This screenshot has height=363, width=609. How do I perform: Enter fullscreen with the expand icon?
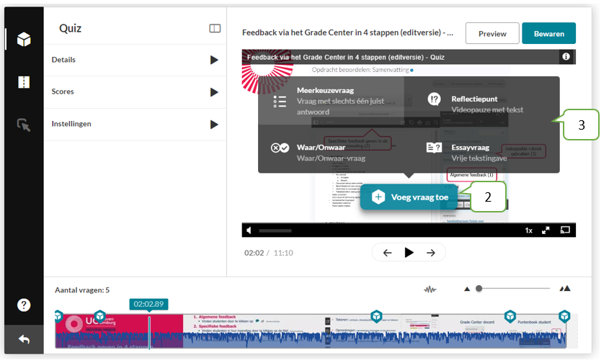[546, 230]
